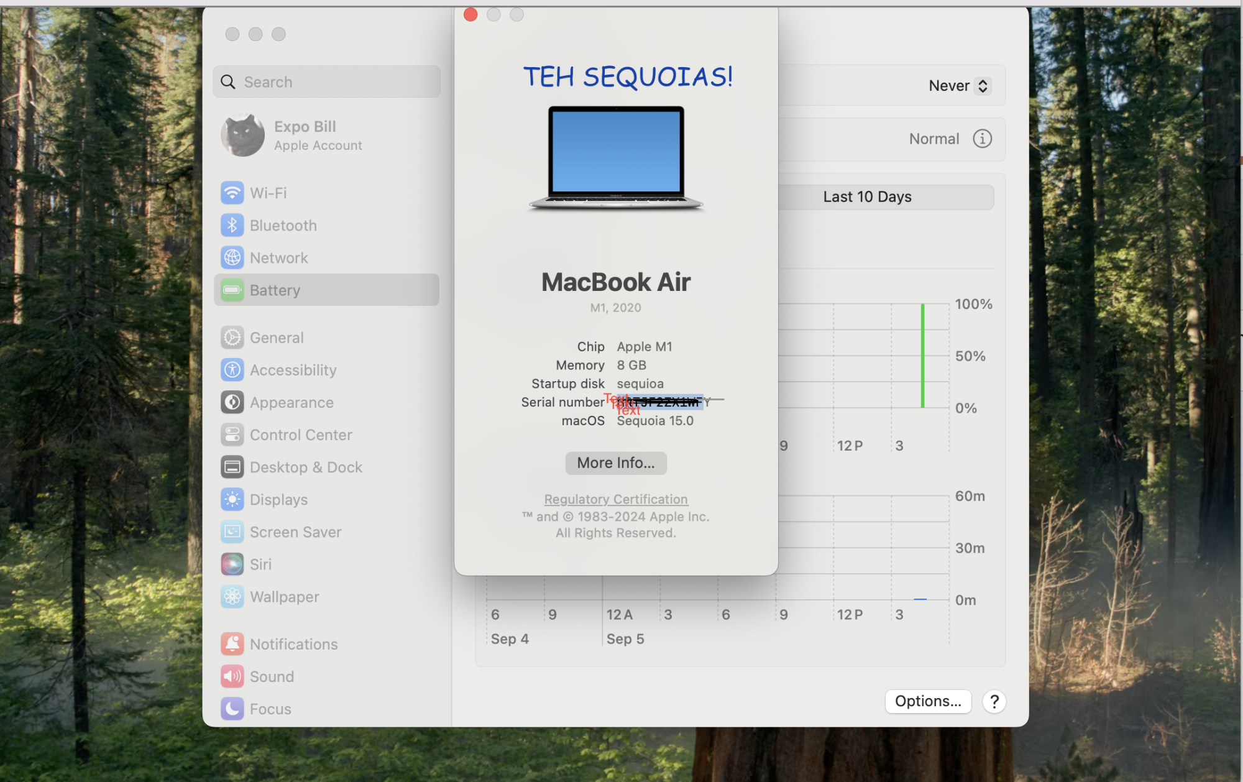The height and width of the screenshot is (782, 1243).
Task: Select the Displays sun icon
Action: (x=232, y=499)
